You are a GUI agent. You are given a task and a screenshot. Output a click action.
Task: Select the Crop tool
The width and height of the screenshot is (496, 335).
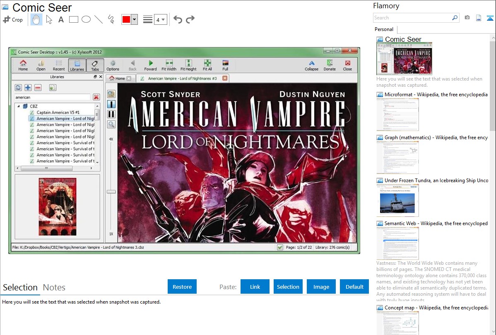pos(13,19)
